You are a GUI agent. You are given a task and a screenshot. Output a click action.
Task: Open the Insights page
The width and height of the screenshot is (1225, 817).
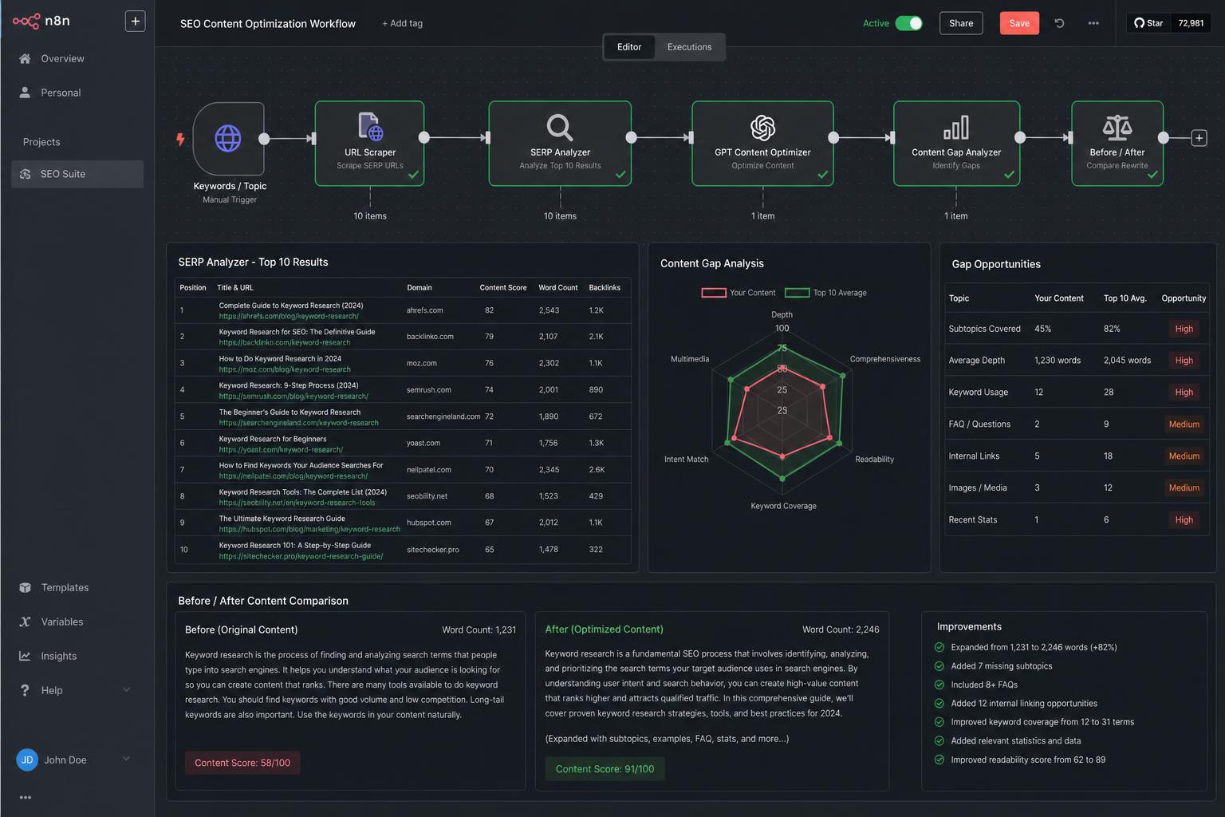click(x=59, y=656)
